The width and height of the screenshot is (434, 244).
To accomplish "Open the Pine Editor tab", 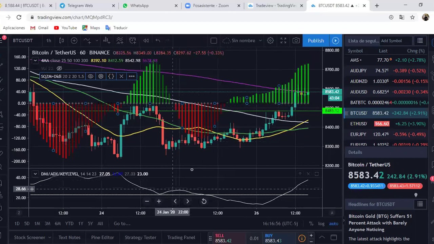I will [102, 238].
